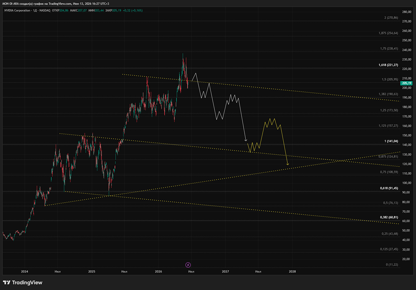
Task: Click 240,00 on the price axis
Action: click(407, 50)
